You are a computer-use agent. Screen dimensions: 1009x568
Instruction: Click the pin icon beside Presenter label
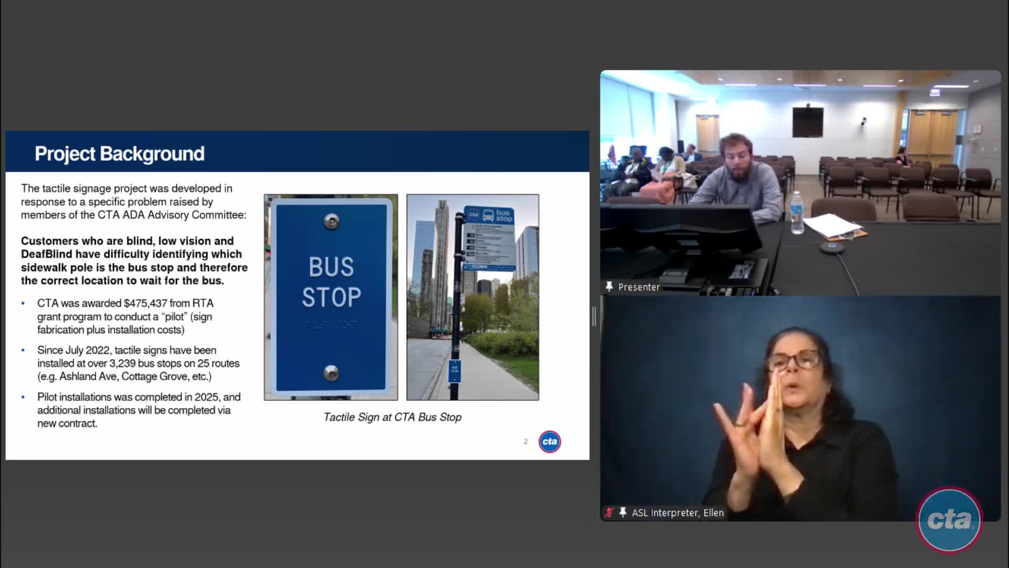[x=609, y=287]
